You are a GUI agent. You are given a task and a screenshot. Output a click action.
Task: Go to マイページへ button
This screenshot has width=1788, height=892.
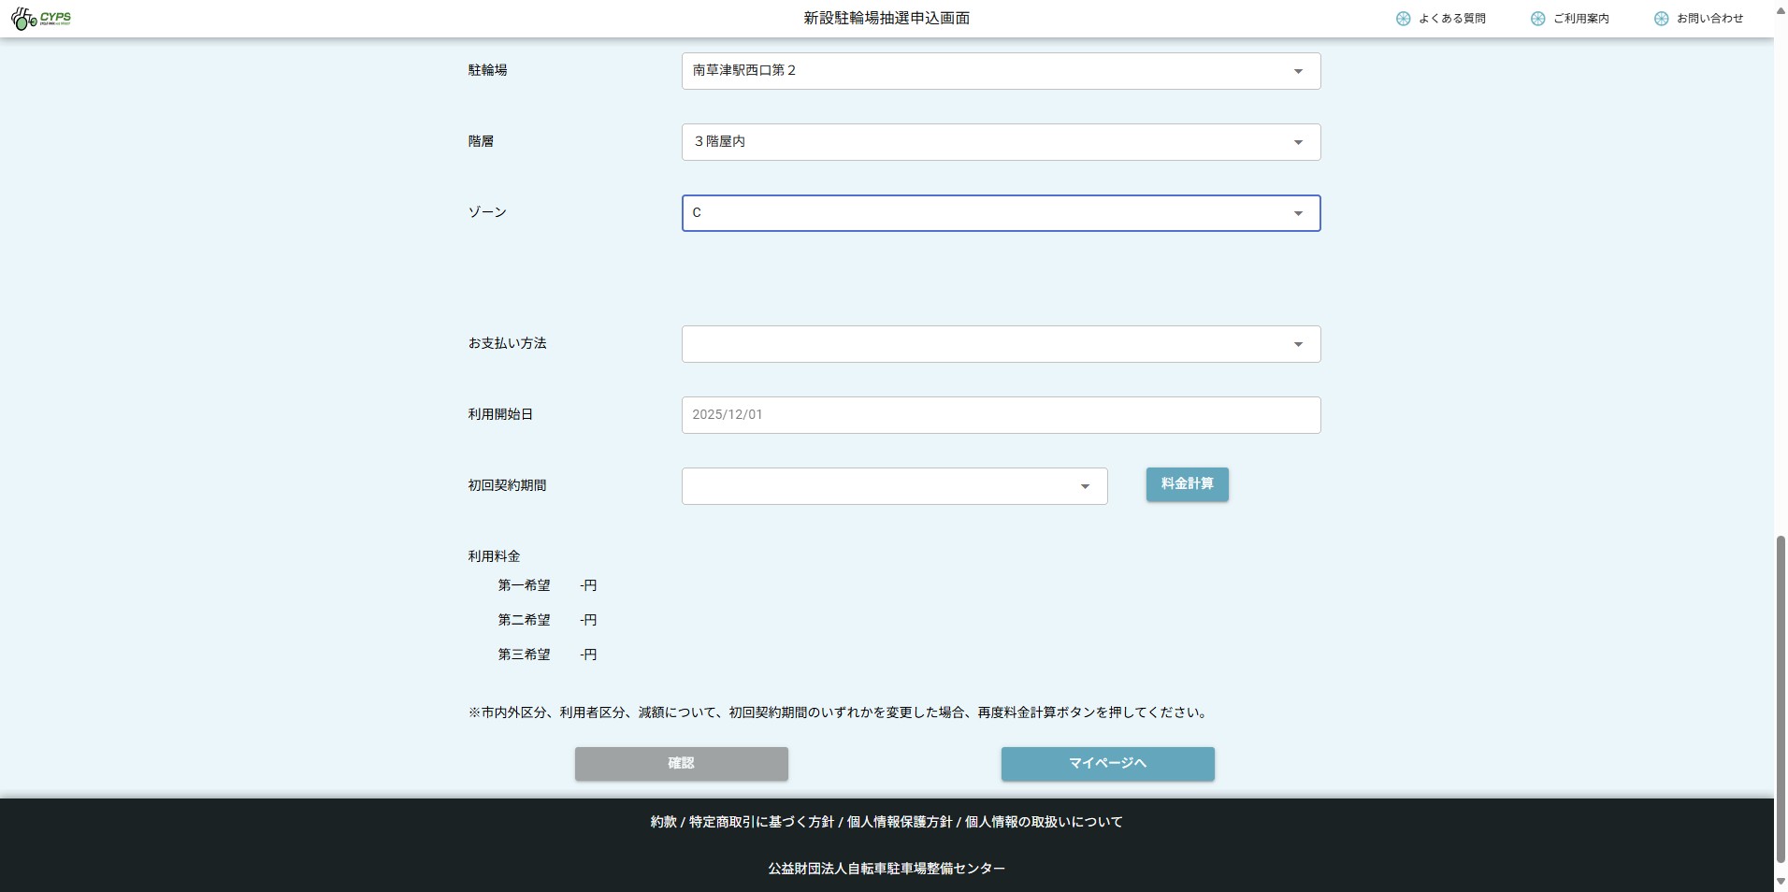point(1107,764)
